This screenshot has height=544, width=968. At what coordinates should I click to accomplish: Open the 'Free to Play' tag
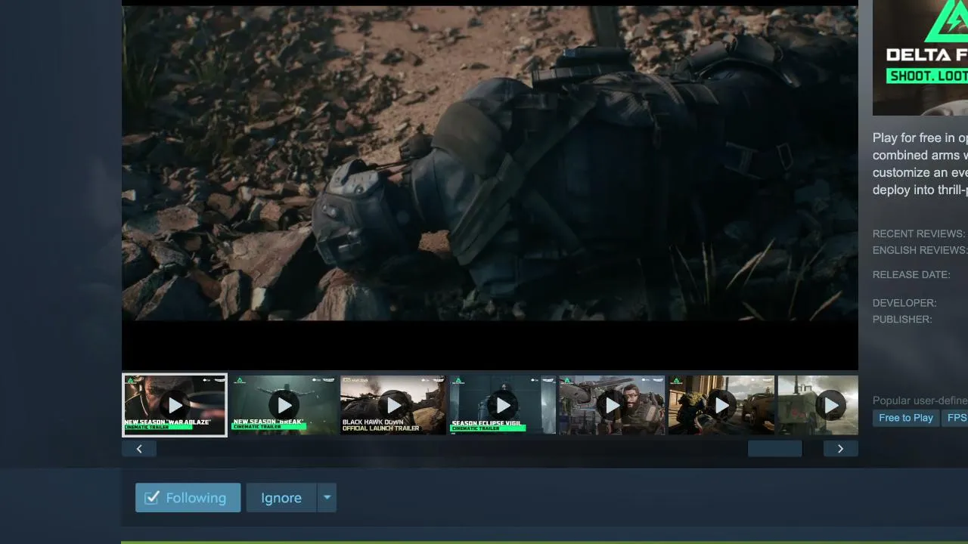coord(906,418)
